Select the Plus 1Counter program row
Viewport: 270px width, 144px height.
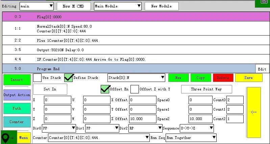pos(136,40)
